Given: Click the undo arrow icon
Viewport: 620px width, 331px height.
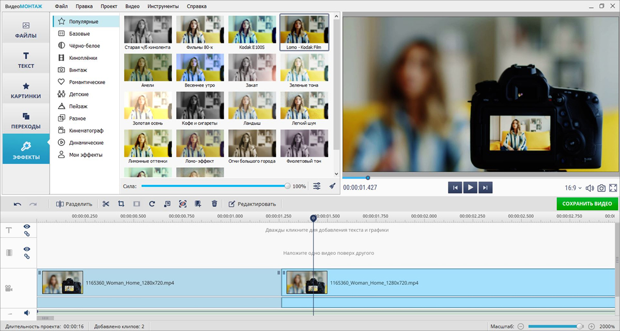Looking at the screenshot, I should pyautogui.click(x=18, y=204).
